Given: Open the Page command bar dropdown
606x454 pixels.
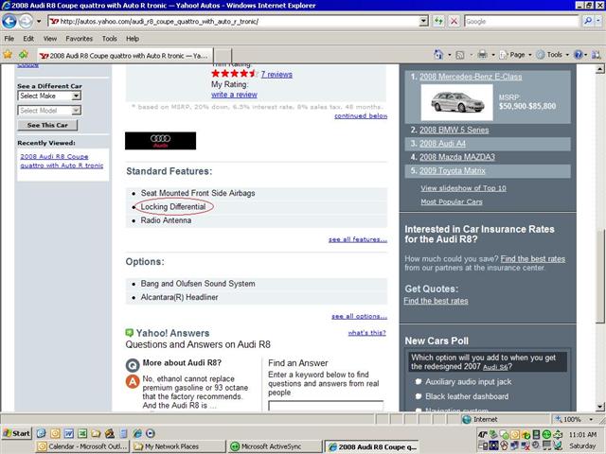Looking at the screenshot, I should point(516,55).
